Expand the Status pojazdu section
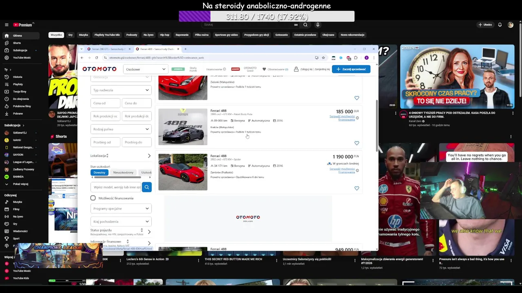 (x=121, y=232)
